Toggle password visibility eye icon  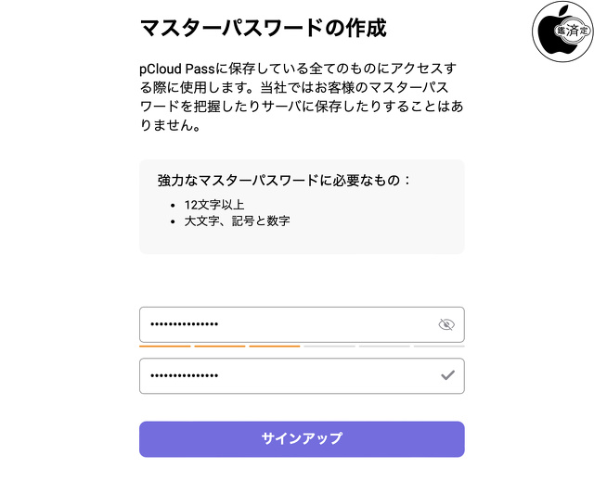pos(446,324)
